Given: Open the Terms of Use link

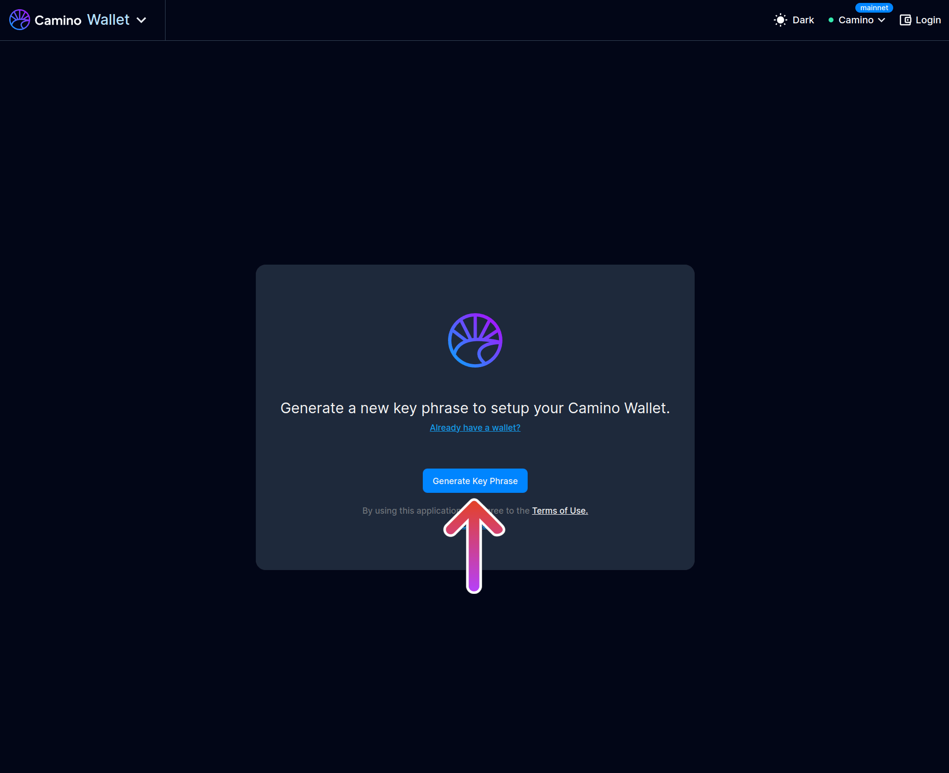Looking at the screenshot, I should click(560, 510).
